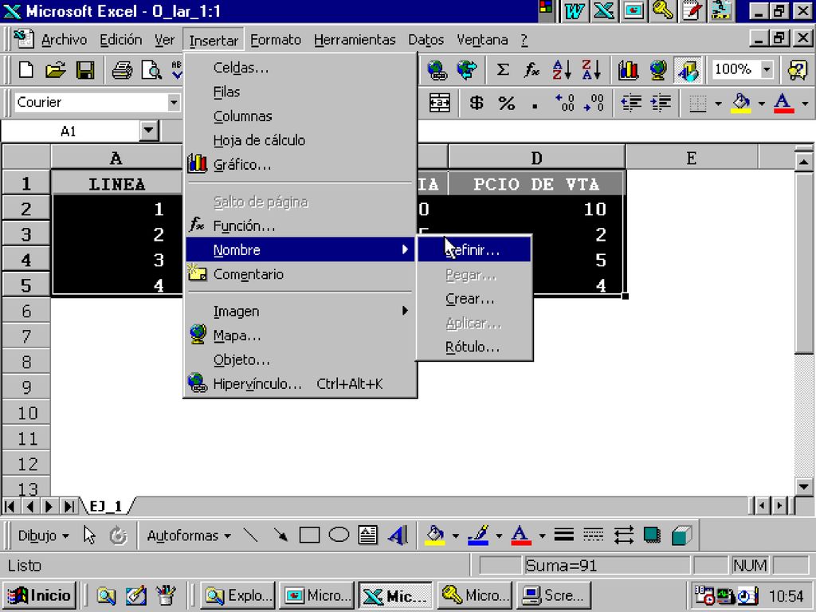Image resolution: width=816 pixels, height=612 pixels.
Task: Open Print Preview magnifier icon
Action: point(152,70)
